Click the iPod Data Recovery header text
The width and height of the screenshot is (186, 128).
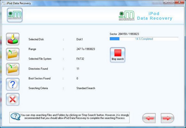[155, 16]
